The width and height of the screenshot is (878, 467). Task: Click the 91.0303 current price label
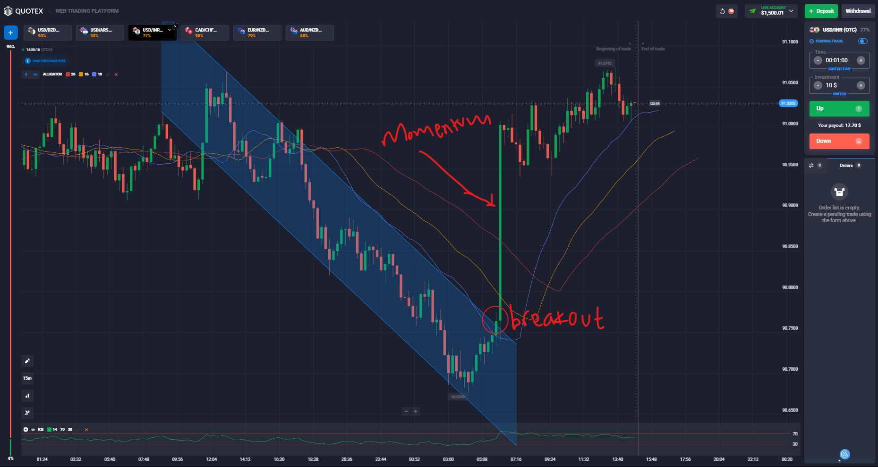(x=788, y=103)
